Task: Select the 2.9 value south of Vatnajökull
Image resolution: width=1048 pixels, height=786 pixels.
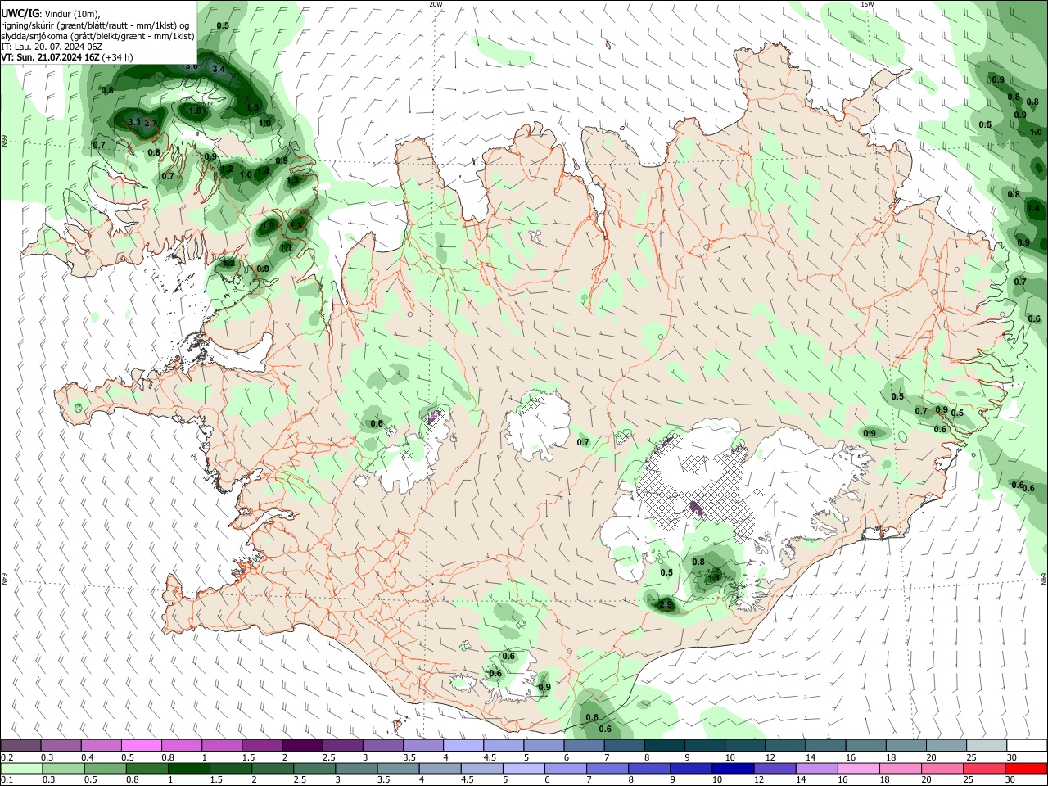Action: [x=666, y=604]
